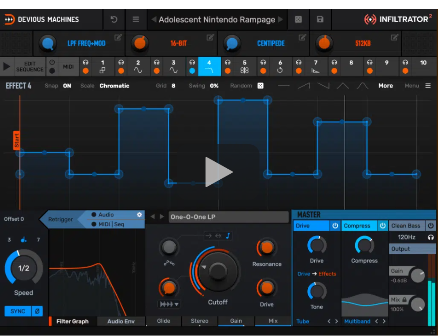
Task: Click the undo arrow icon
Action: click(x=114, y=19)
